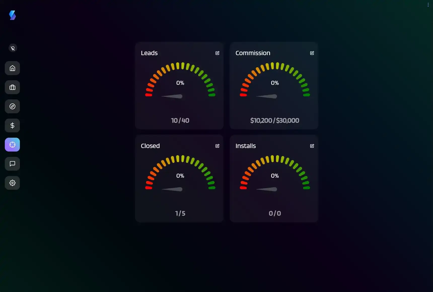Click the 0% label in Commission gauge
This screenshot has height=292, width=433.
point(275,83)
